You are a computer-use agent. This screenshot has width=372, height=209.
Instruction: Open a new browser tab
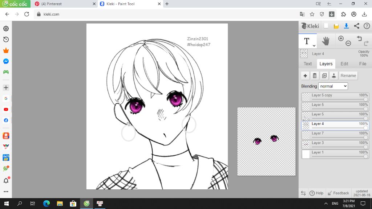coord(167,4)
